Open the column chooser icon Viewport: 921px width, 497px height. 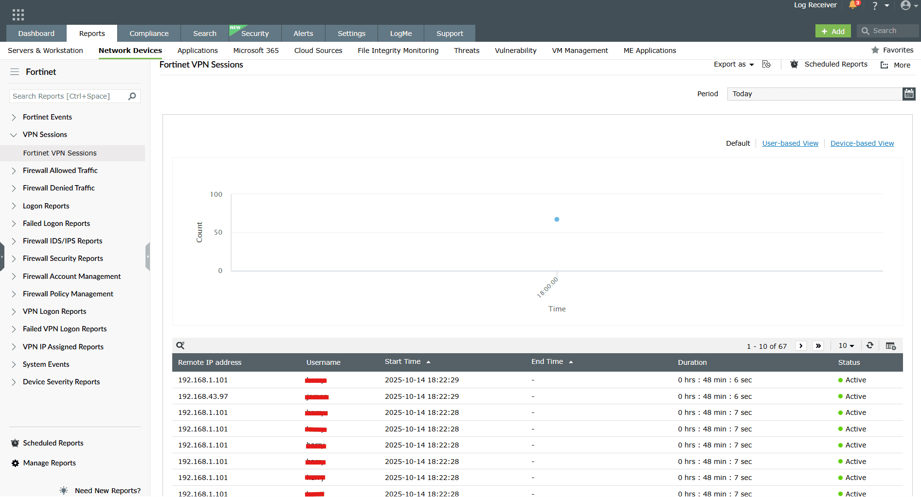891,346
